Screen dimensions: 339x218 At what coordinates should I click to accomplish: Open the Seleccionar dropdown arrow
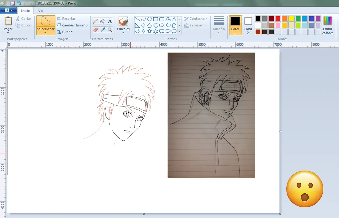coord(46,33)
